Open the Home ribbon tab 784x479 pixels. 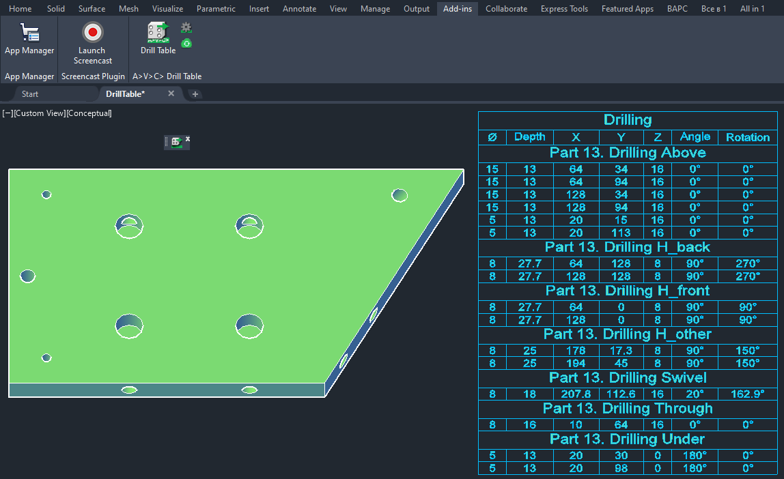click(x=20, y=9)
